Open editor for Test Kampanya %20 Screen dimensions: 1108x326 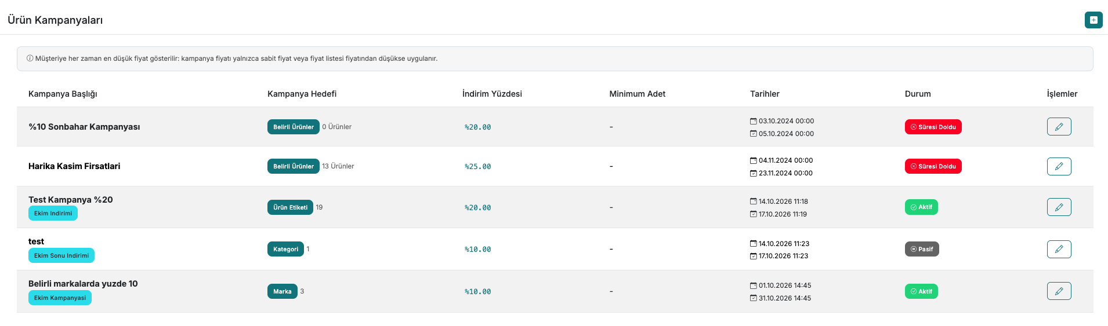(1059, 207)
